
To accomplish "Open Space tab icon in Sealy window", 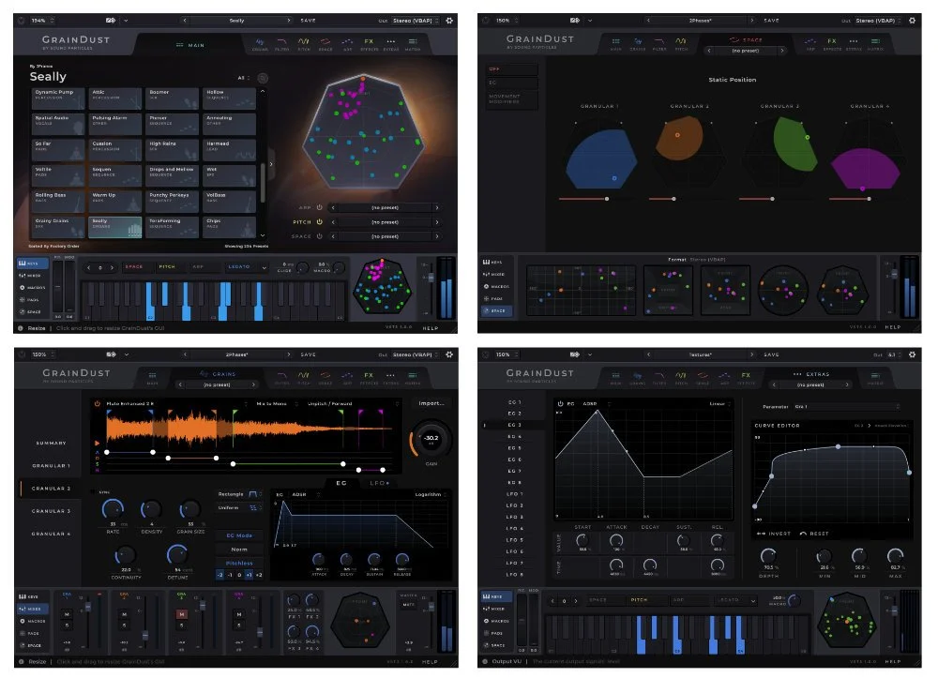I will pos(325,44).
